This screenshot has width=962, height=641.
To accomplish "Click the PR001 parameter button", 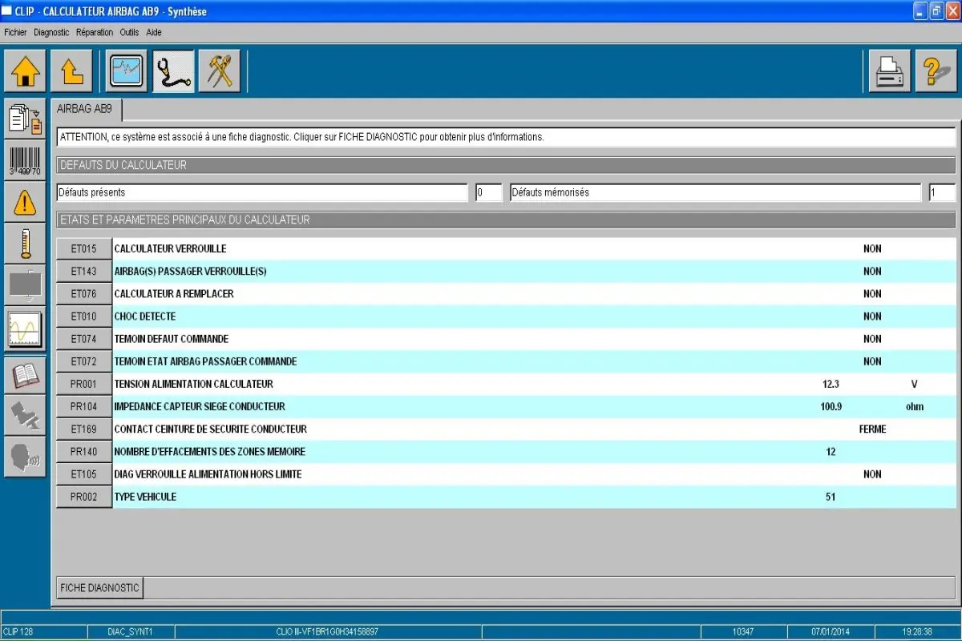I will click(x=83, y=385).
